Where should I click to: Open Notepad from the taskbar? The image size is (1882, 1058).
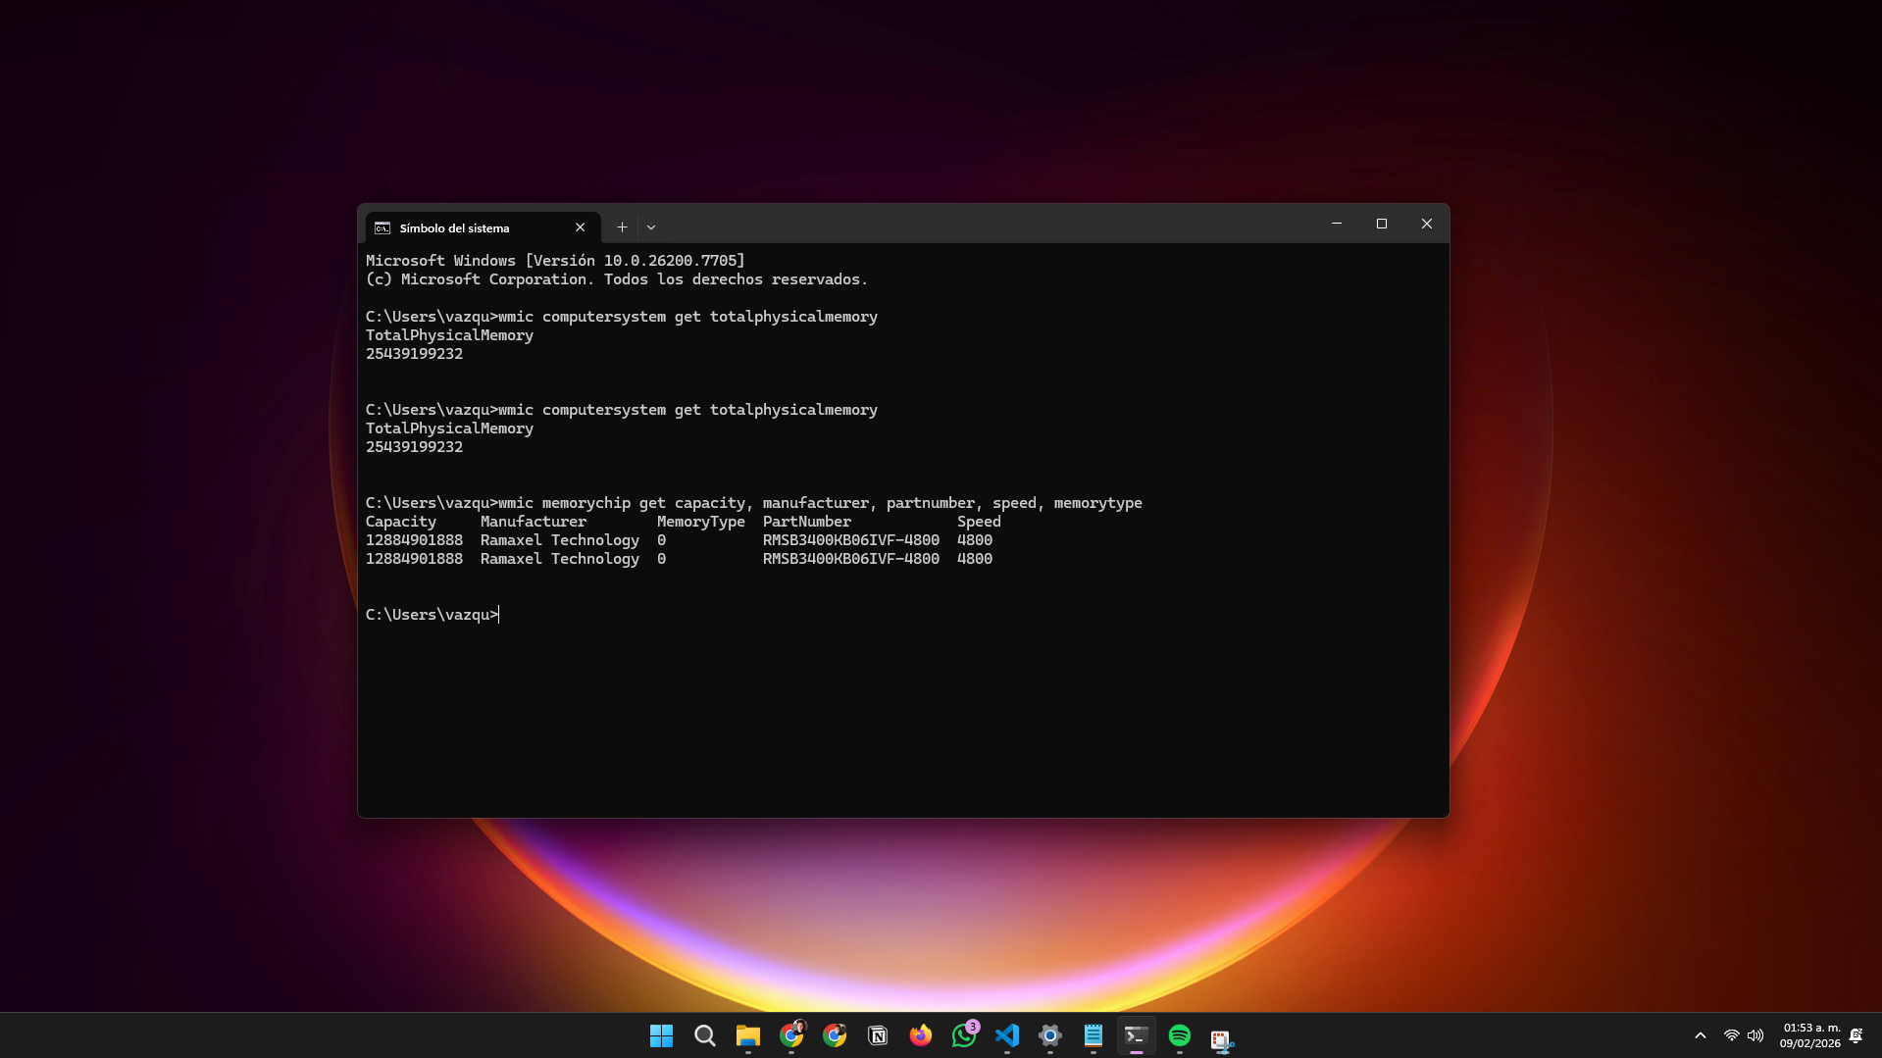(x=1093, y=1036)
